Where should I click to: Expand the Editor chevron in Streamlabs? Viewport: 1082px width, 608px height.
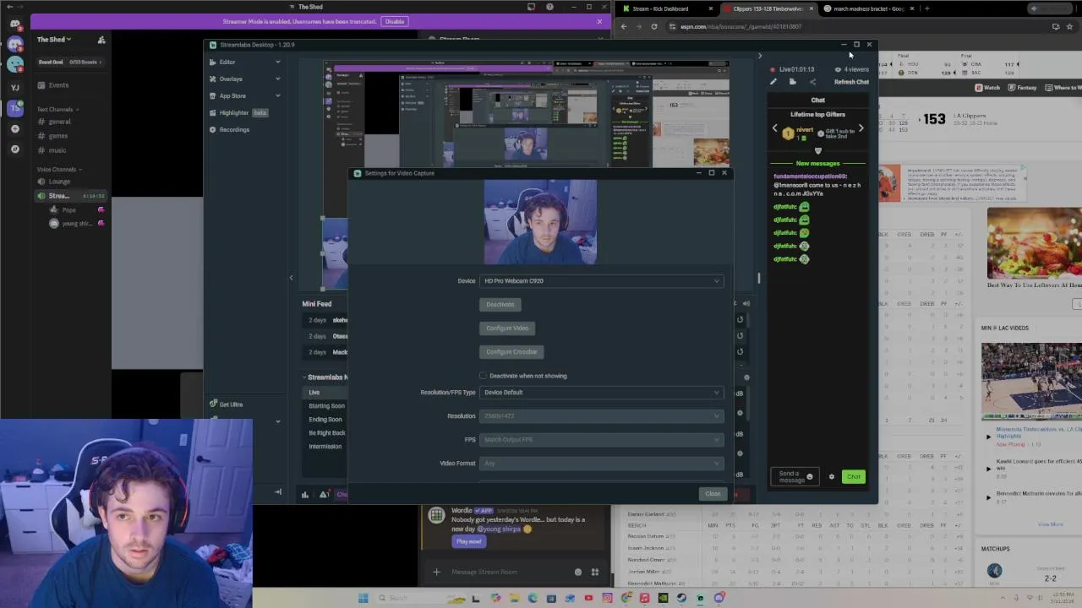point(277,62)
